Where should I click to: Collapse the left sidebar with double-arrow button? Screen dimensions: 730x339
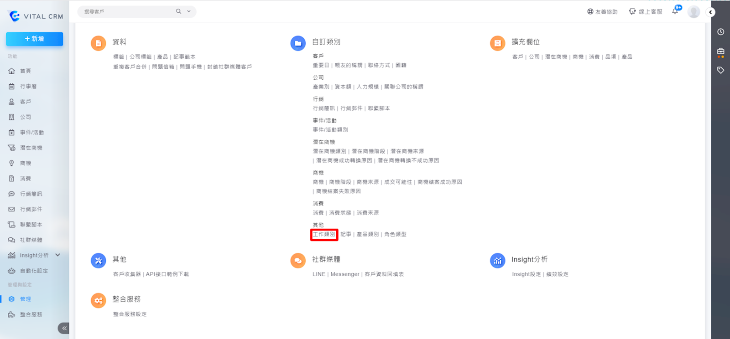(x=64, y=328)
